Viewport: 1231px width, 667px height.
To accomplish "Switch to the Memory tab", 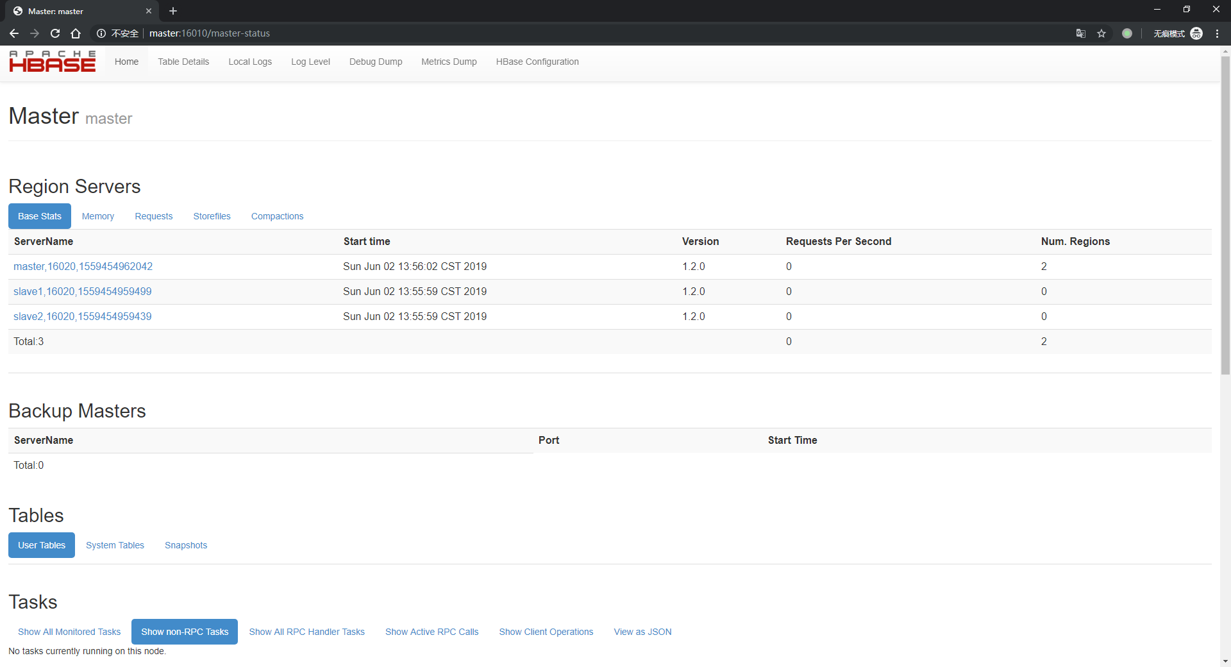I will [98, 216].
